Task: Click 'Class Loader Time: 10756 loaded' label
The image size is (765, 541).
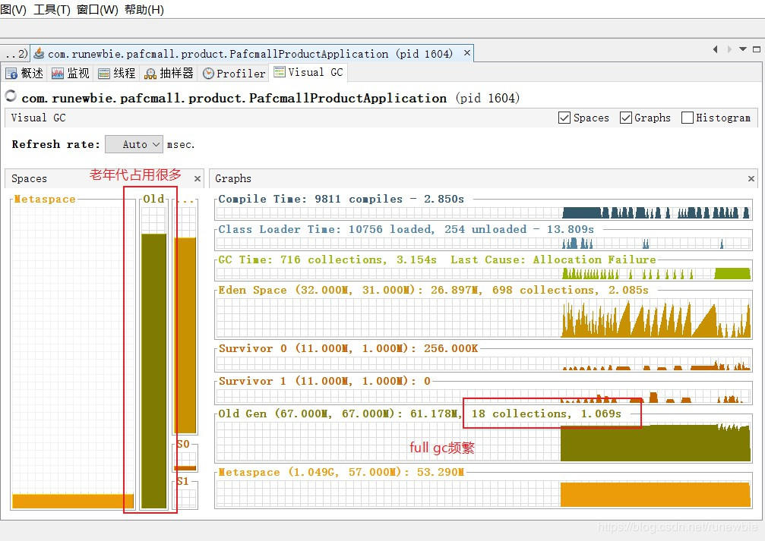Action: pos(326,229)
